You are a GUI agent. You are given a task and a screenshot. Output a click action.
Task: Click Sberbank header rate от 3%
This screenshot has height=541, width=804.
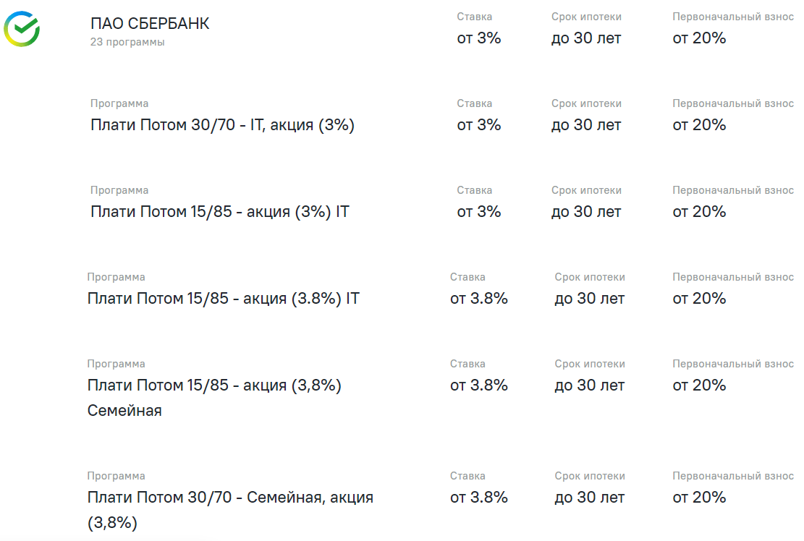pos(478,38)
